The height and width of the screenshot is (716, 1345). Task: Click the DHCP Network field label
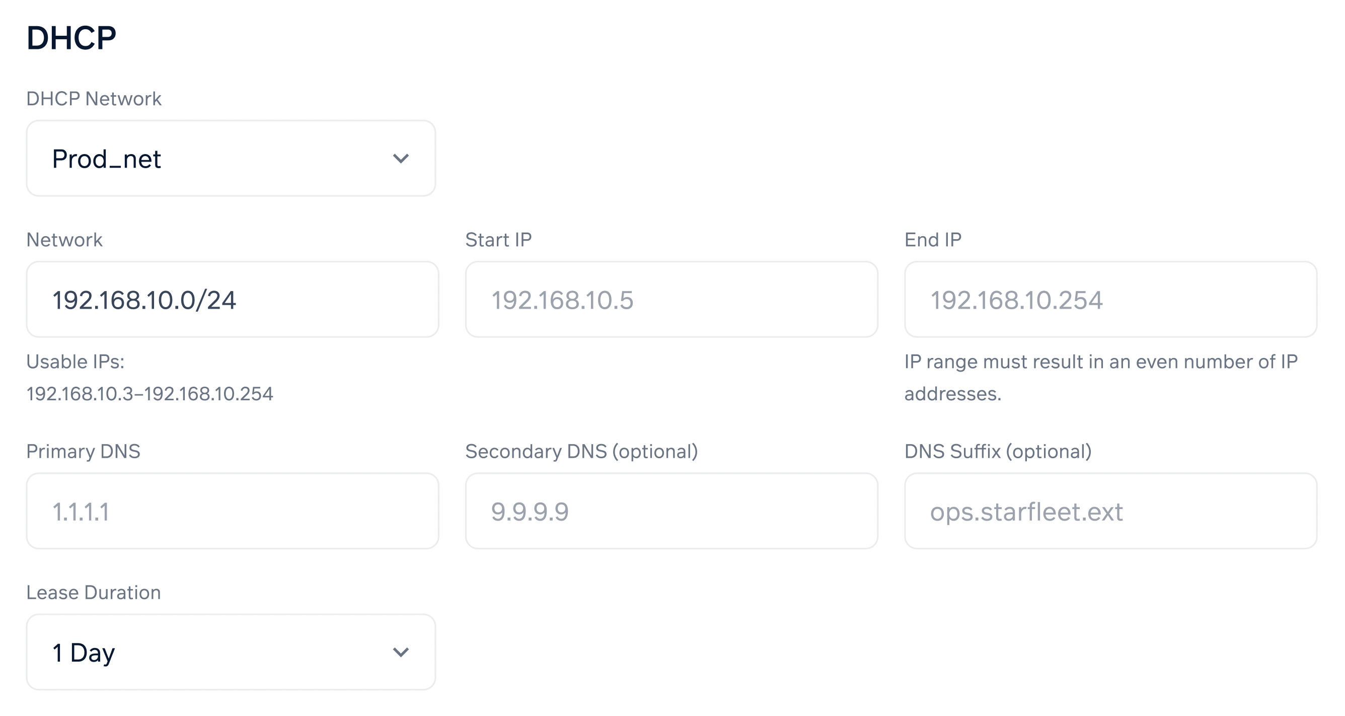pyautogui.click(x=94, y=99)
